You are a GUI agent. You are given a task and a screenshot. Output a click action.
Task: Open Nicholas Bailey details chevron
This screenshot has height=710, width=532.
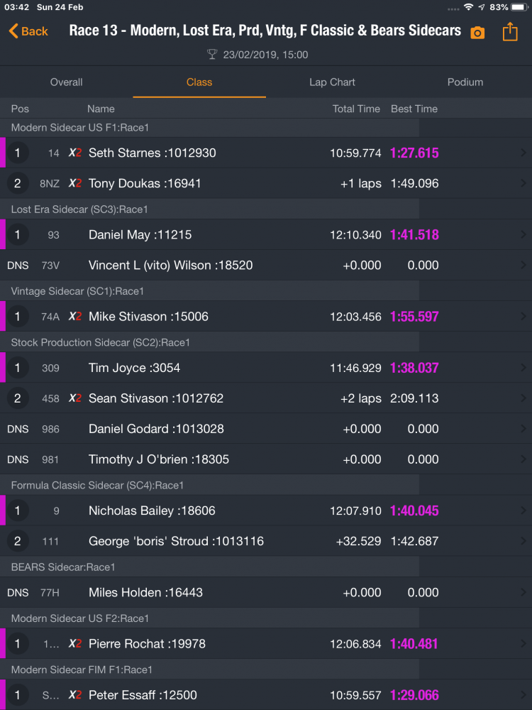523,510
